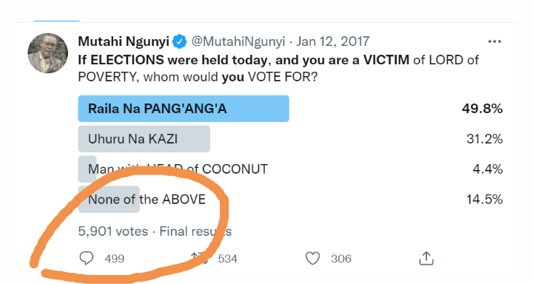Click the 5,901 votes count text
Screen dimensions: 533x284
pos(113,231)
